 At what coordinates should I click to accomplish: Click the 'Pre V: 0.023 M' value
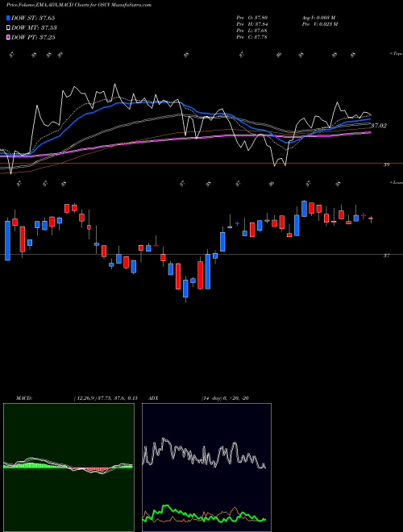coord(319,24)
